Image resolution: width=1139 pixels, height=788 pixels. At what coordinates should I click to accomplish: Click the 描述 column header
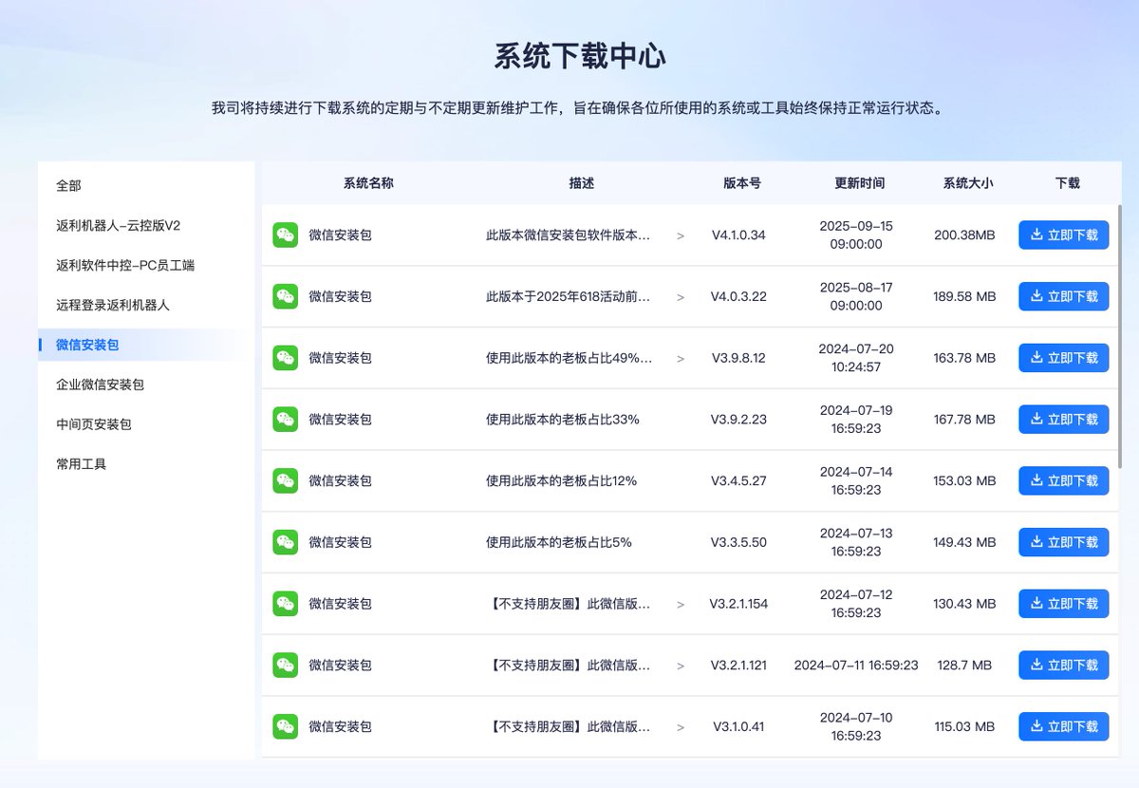tap(581, 183)
